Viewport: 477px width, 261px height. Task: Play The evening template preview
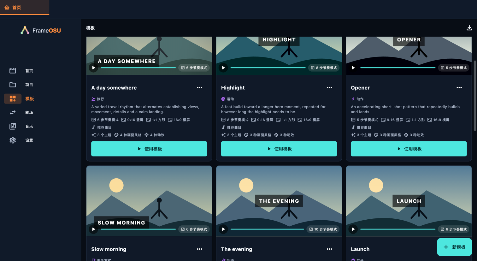(223, 229)
